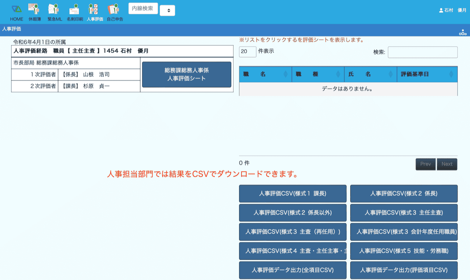
Task: Click the 内線検索 extension search field
Action: 143,8
